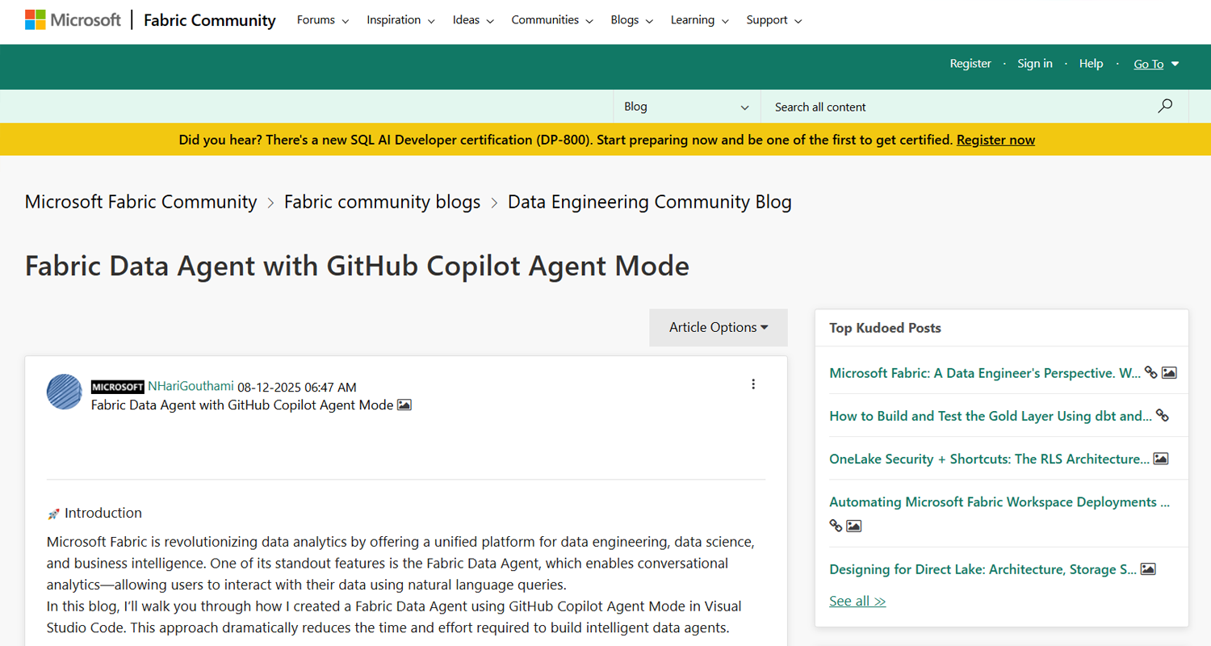
Task: Click the post date '08-12-2025 06:47 AM'
Action: tap(297, 388)
